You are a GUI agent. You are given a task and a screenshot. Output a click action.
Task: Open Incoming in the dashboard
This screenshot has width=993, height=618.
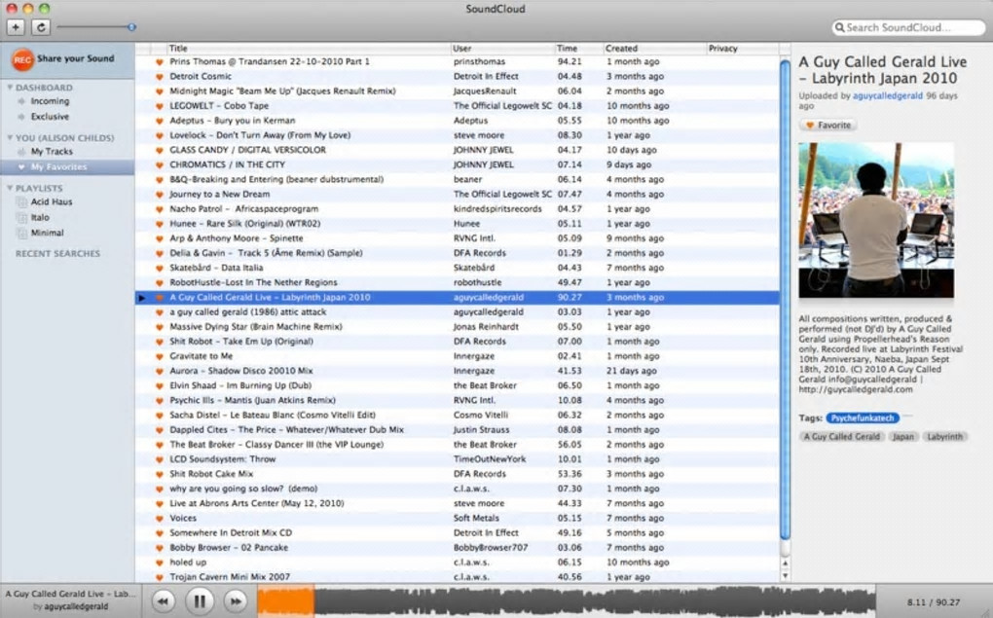point(50,101)
